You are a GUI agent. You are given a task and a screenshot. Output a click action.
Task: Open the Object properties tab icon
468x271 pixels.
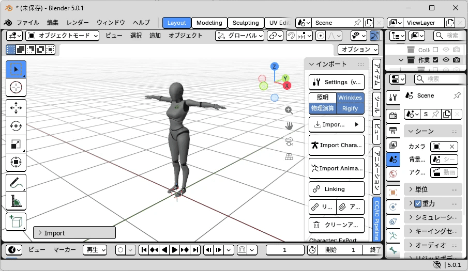[393, 193]
